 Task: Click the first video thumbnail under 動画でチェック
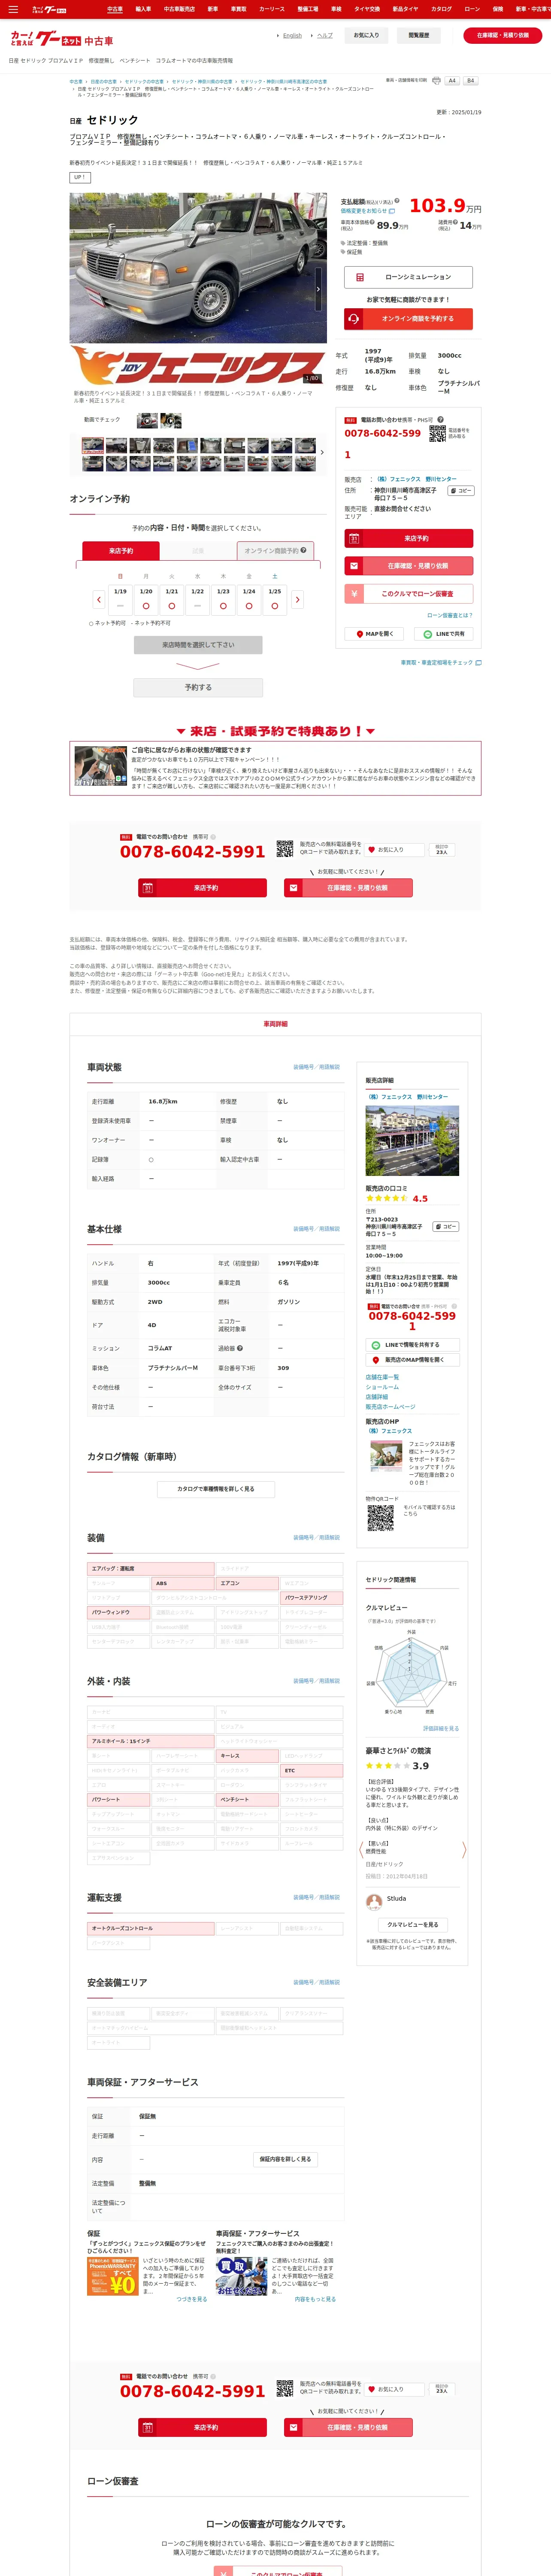[147, 421]
